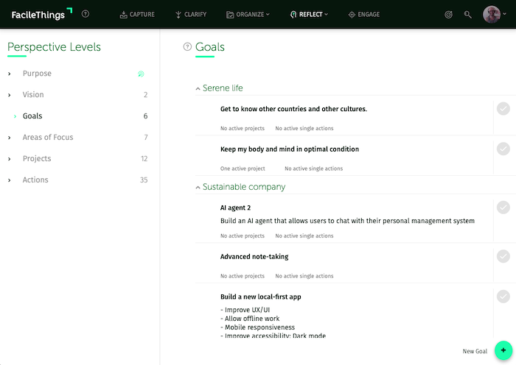Viewport: 516px width, 365px height.
Task: Expand the Actions level arrow
Action: [9, 180]
